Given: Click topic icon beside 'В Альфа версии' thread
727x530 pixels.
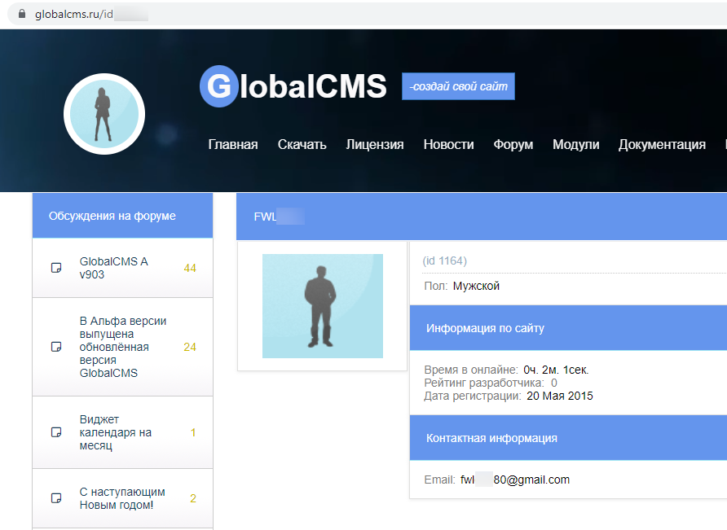Looking at the screenshot, I should pos(56,347).
